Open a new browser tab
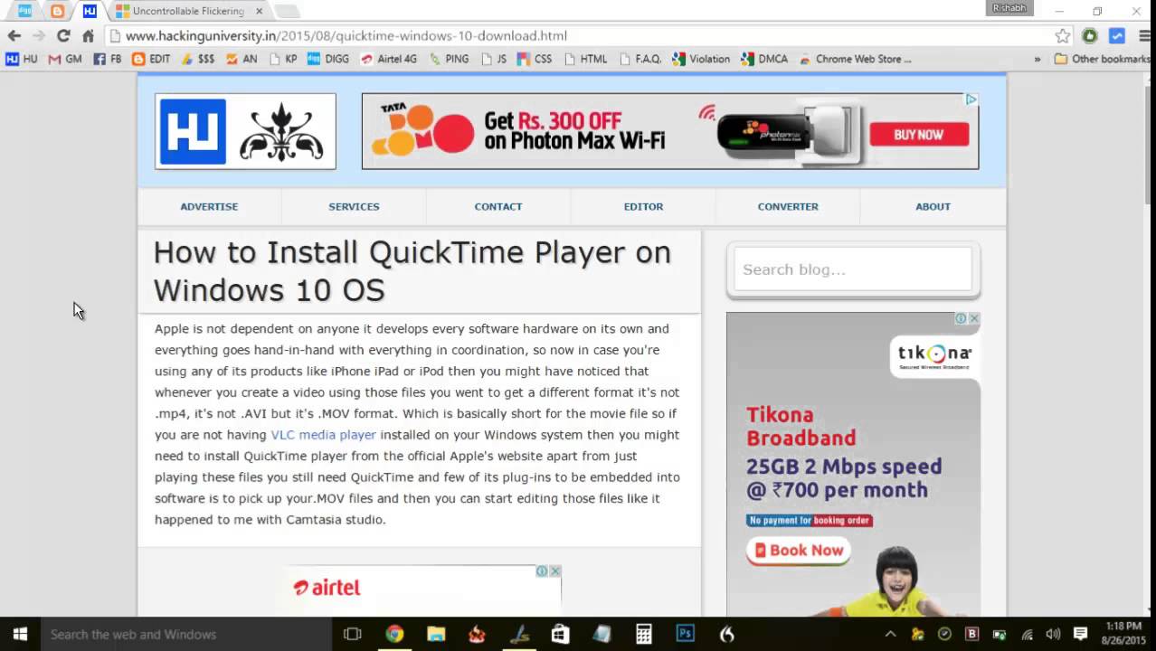Image resolution: width=1156 pixels, height=651 pixels. click(x=287, y=11)
